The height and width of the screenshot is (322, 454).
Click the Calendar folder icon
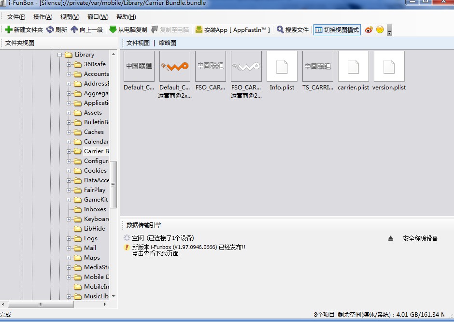click(78, 142)
